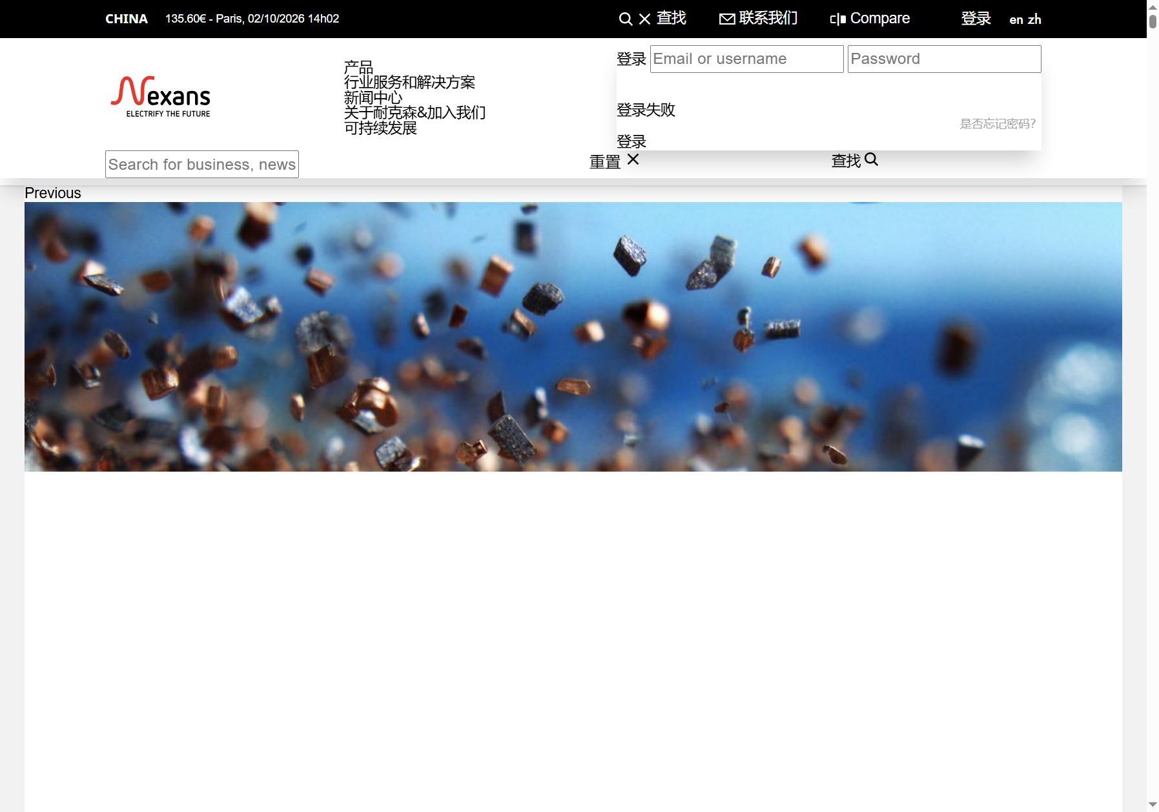Click the scrollbar down arrow
1159x812 pixels.
(x=1153, y=805)
